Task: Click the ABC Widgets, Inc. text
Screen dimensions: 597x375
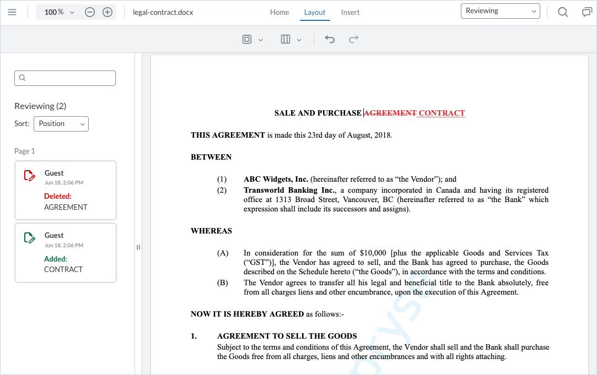Action: 276,179
